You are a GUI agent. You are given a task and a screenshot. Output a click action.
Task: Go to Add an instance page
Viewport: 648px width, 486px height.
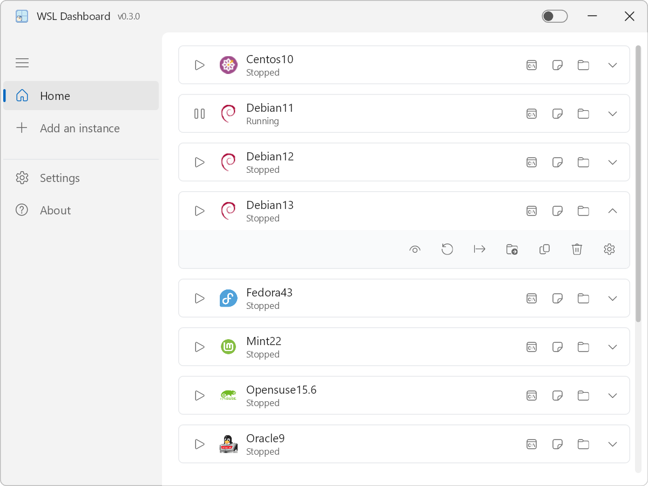tap(79, 129)
